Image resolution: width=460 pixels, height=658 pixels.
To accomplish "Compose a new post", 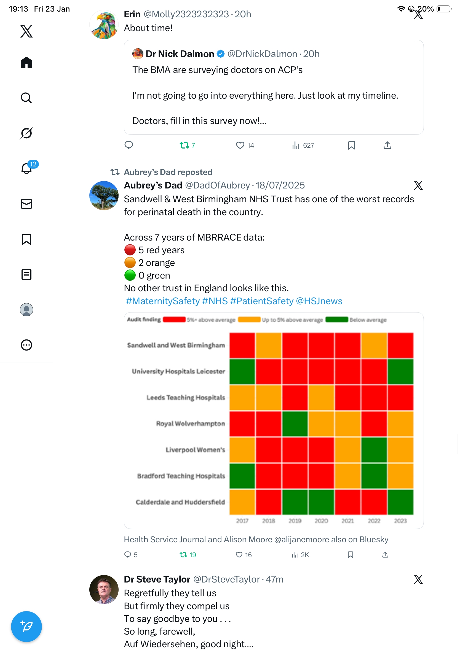I will point(26,626).
